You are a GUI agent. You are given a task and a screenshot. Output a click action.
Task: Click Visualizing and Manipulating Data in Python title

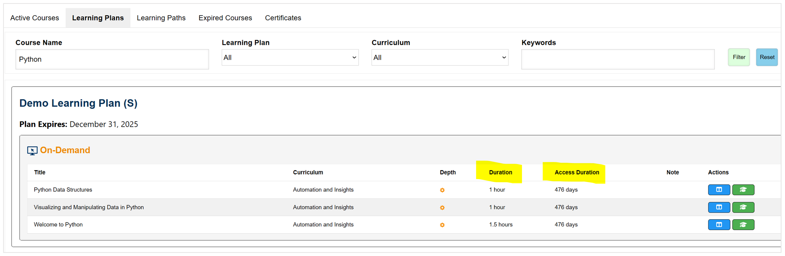89,207
